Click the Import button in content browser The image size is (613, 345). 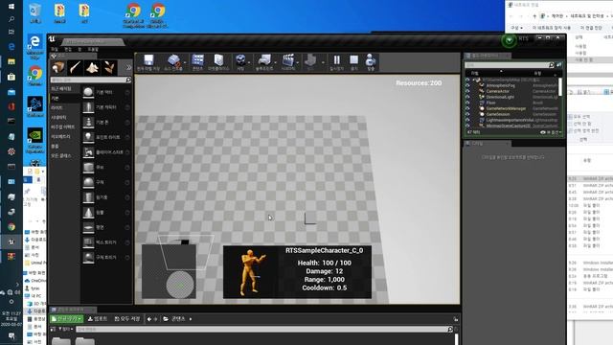point(98,319)
